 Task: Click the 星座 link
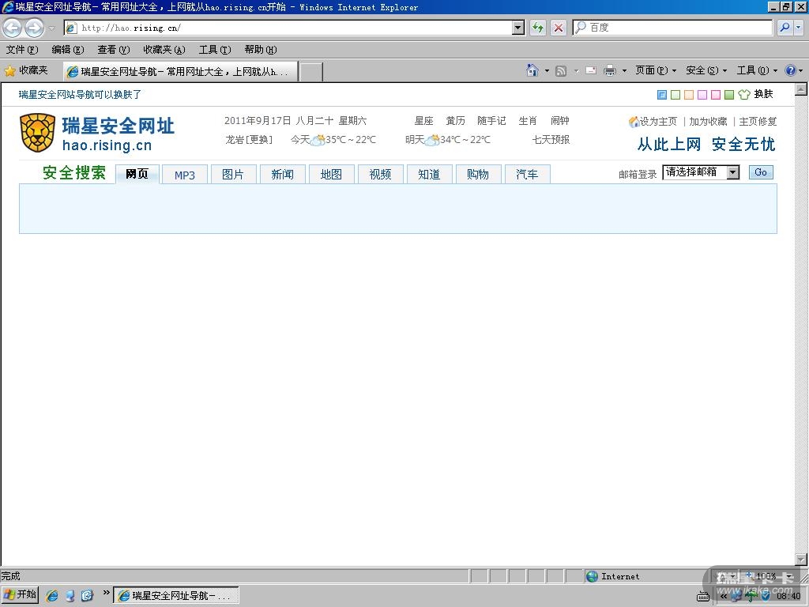click(x=423, y=121)
